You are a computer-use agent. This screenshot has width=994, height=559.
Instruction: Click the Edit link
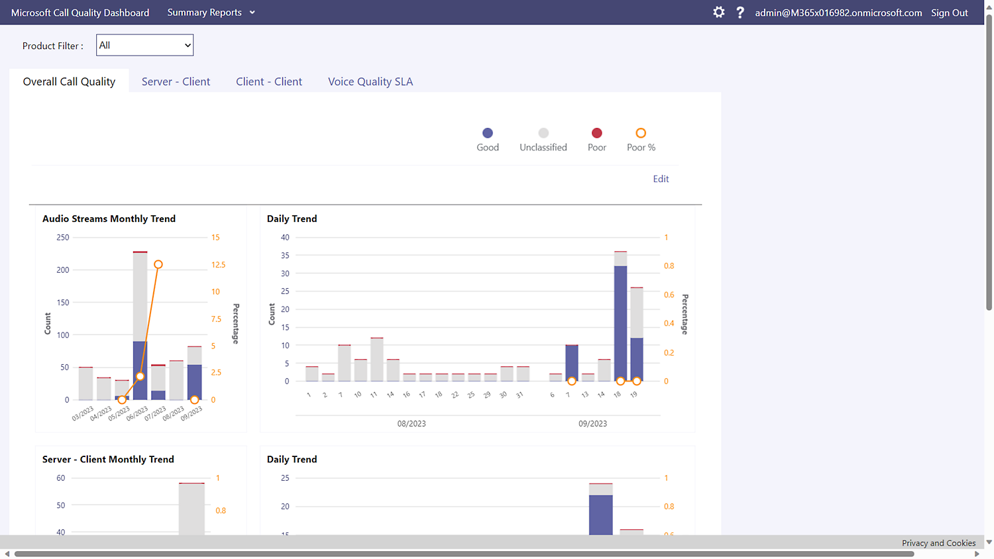(661, 179)
